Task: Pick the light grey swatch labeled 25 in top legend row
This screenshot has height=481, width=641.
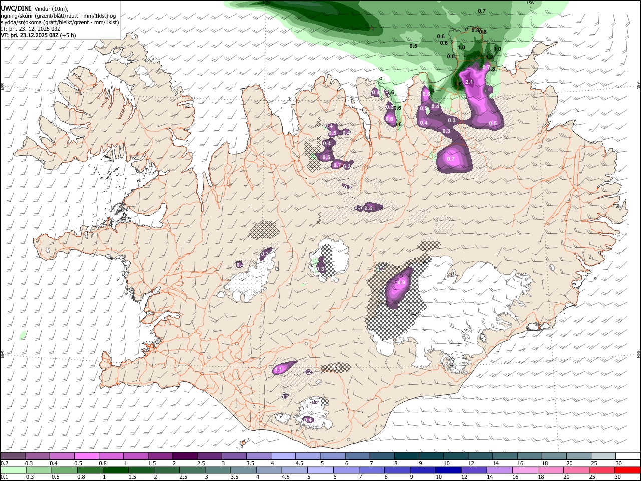Action: (603, 456)
